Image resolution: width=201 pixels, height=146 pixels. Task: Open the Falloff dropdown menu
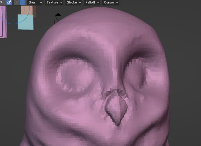pyautogui.click(x=92, y=2)
